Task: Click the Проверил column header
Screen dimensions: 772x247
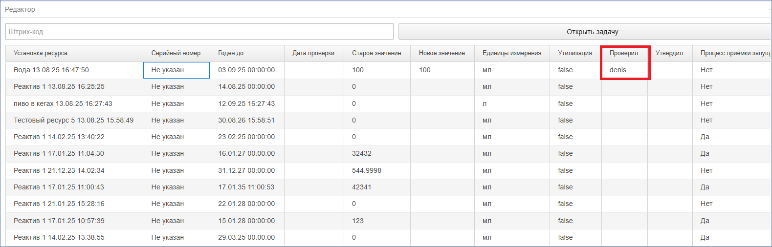Action: [x=624, y=53]
